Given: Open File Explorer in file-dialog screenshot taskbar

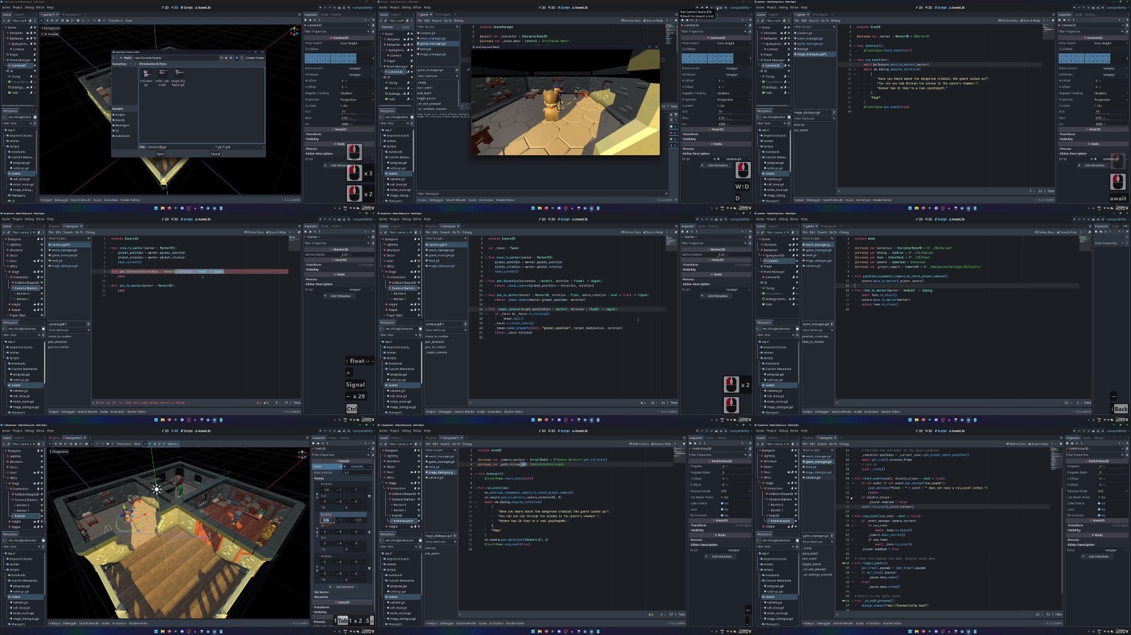Looking at the screenshot, I should point(162,208).
